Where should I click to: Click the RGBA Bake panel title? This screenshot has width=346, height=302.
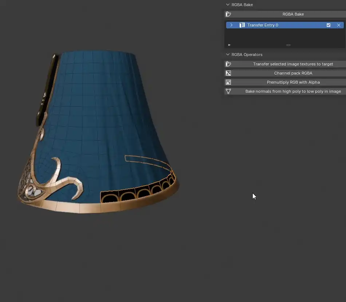pos(242,5)
